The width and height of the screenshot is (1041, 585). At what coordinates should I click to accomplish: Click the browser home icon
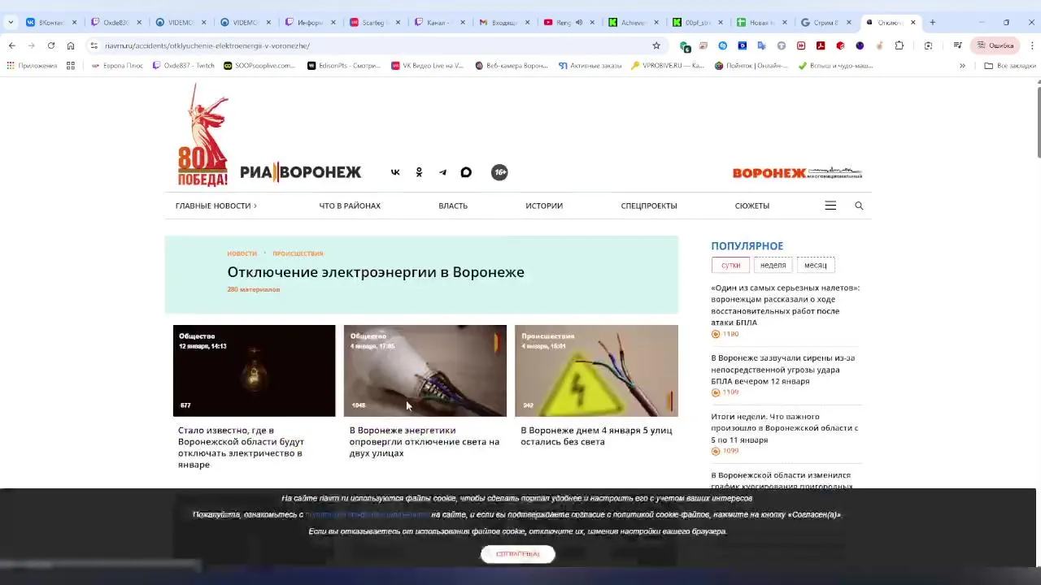tap(71, 45)
